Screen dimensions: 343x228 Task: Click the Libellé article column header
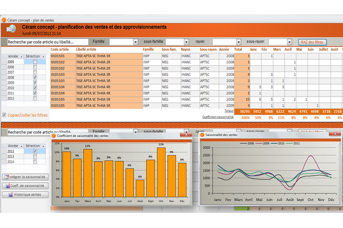(86, 49)
